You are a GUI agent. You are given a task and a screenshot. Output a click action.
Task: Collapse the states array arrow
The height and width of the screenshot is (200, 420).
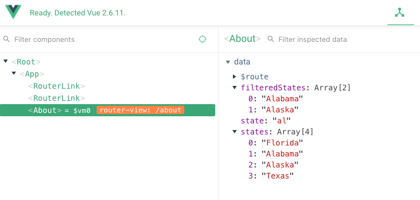tap(235, 131)
